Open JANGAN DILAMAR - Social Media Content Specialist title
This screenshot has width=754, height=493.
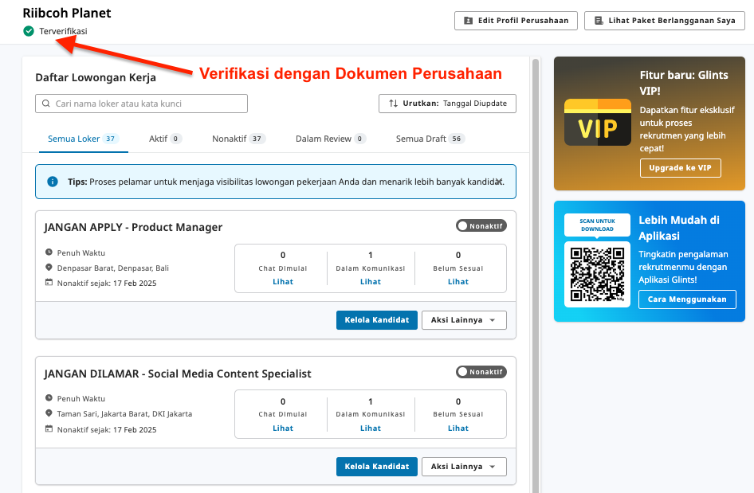[178, 374]
